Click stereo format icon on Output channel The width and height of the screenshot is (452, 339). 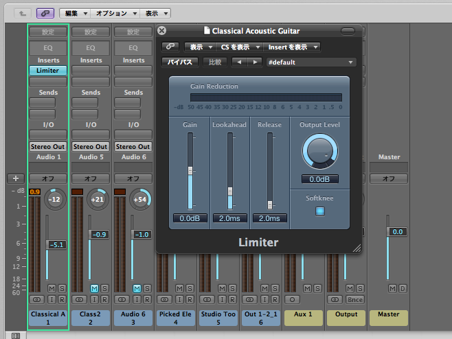point(335,299)
